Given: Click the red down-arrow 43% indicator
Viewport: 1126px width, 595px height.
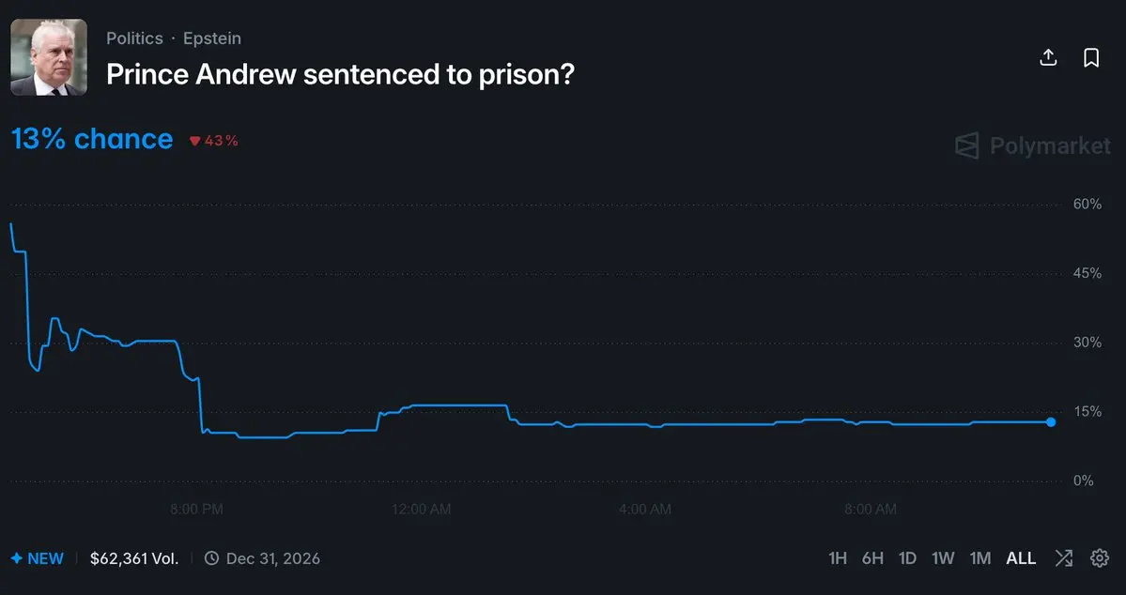Looking at the screenshot, I should tap(213, 142).
